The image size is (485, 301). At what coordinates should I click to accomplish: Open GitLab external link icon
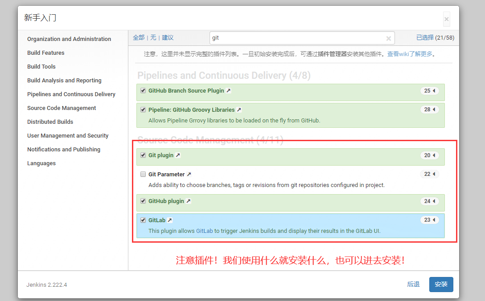click(170, 220)
